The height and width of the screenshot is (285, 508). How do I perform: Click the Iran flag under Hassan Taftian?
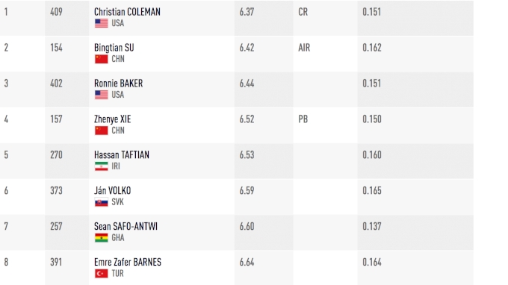click(101, 166)
